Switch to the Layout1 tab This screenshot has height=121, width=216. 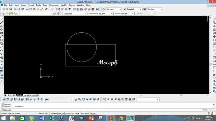tap(27, 95)
